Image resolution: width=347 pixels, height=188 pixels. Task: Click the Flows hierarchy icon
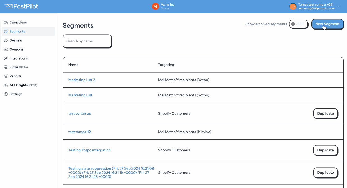click(6, 67)
